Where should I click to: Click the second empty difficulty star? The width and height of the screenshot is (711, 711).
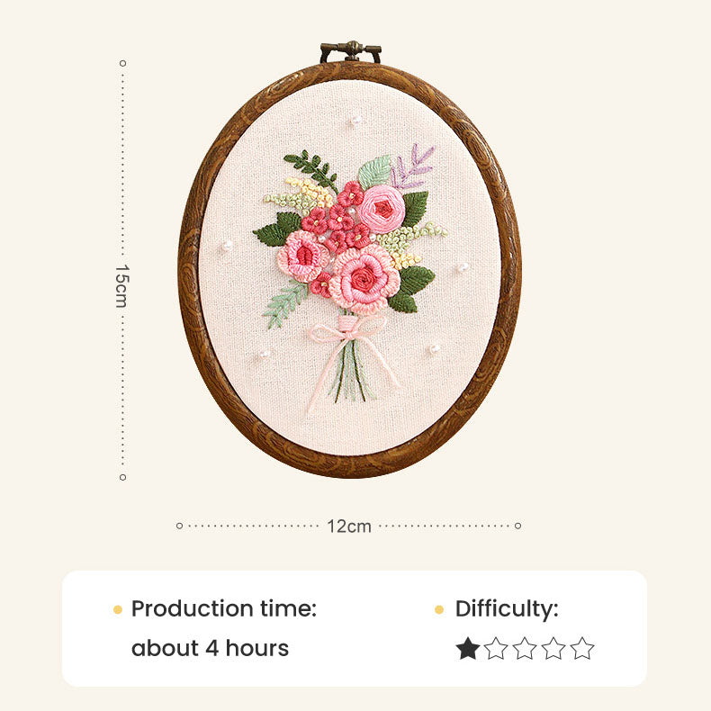click(x=496, y=648)
